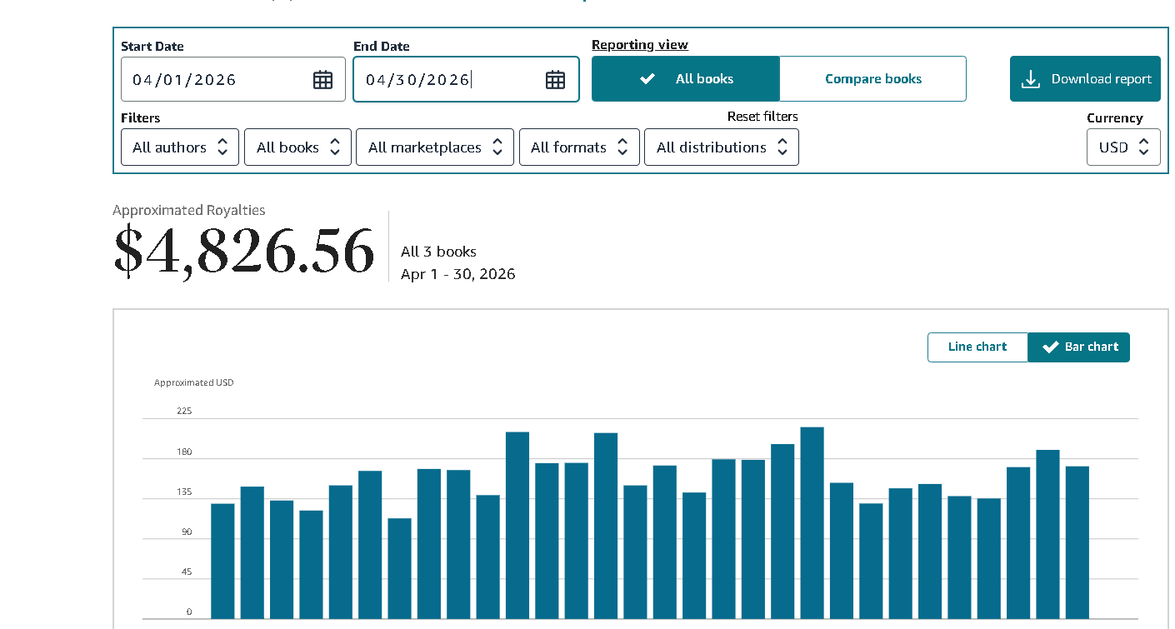Screen dimensions: 1175x629
Task: Click the 45 y-axis value
Action: (187, 572)
